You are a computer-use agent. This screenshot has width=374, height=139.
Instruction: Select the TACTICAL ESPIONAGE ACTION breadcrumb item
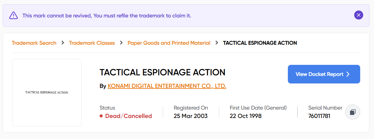(x=260, y=43)
